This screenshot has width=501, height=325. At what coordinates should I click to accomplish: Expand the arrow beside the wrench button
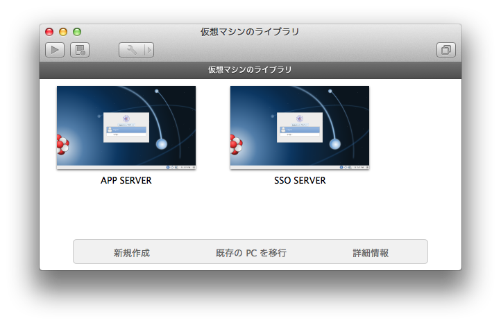click(148, 50)
